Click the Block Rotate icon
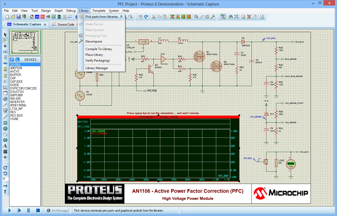This screenshot has height=216, width=337. pos(183,17)
